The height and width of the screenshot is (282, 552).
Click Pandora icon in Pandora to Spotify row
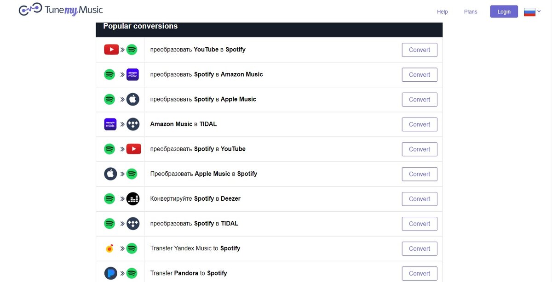coord(110,273)
